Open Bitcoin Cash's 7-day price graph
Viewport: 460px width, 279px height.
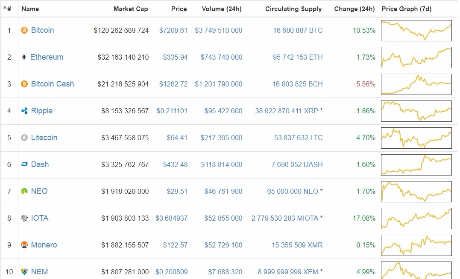coord(416,84)
